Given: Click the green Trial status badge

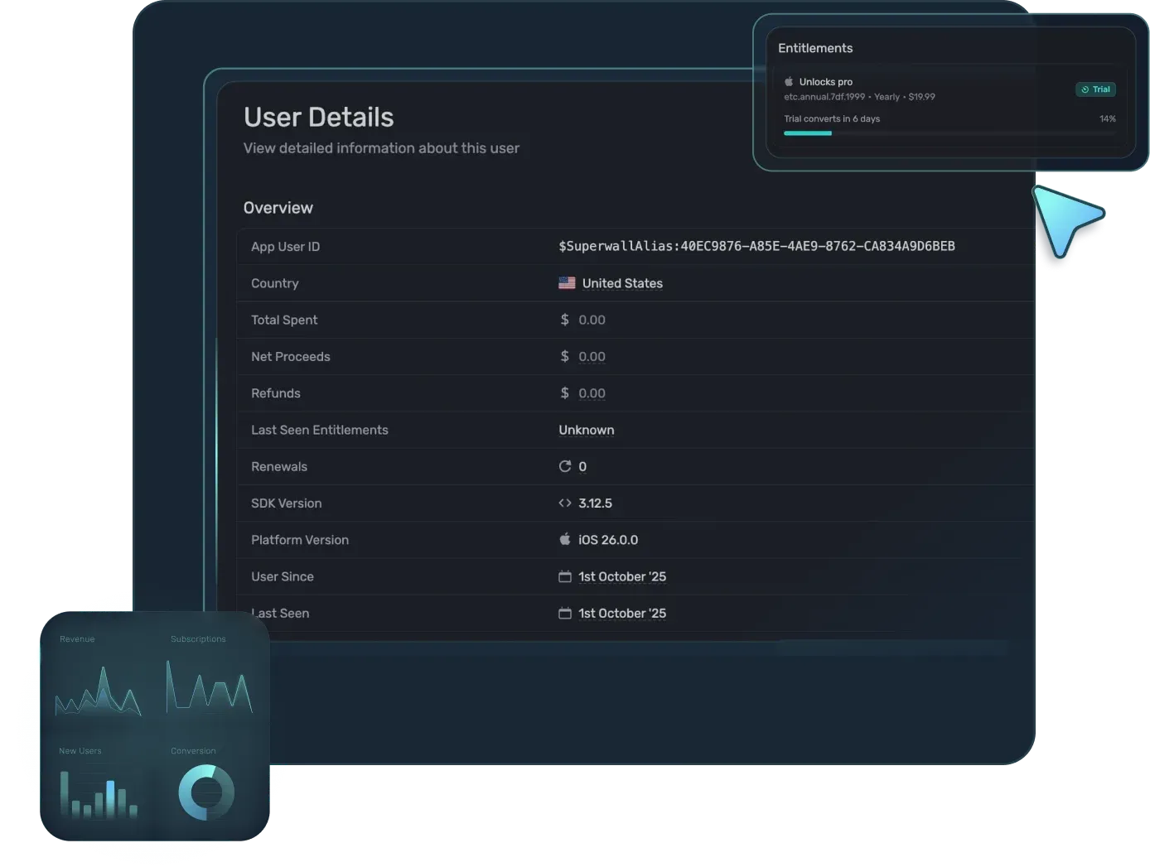Looking at the screenshot, I should point(1095,89).
